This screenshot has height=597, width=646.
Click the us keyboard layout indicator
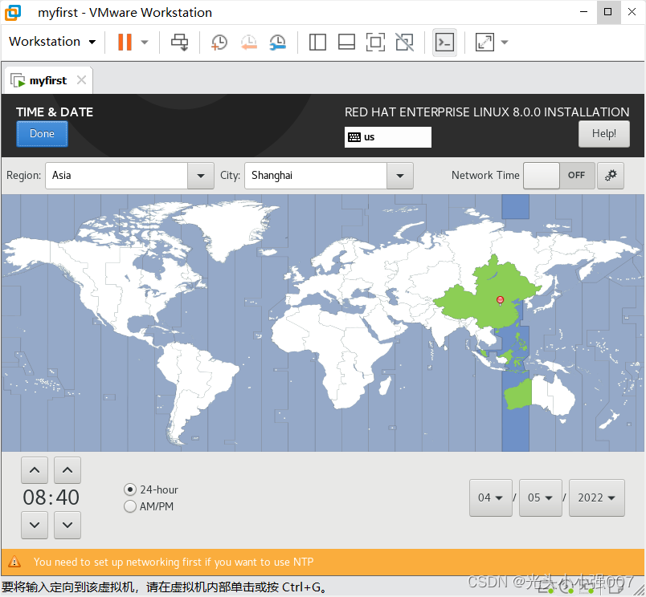click(x=388, y=137)
